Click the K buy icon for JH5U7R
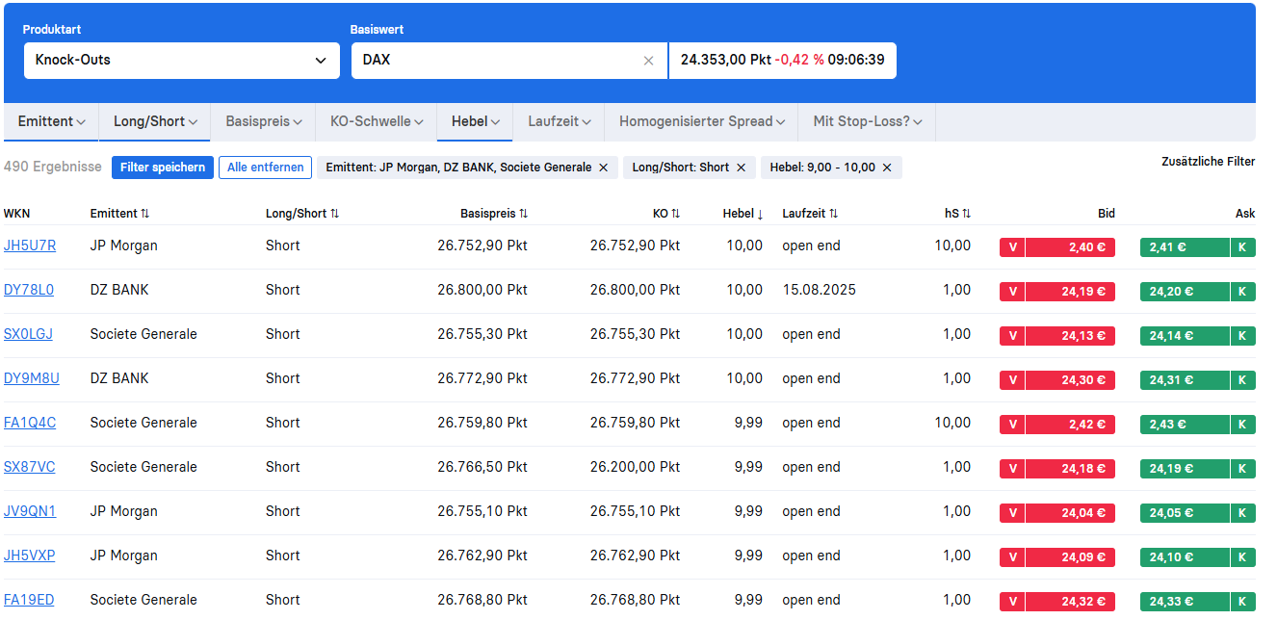Image resolution: width=1277 pixels, height=620 pixels. click(x=1242, y=246)
